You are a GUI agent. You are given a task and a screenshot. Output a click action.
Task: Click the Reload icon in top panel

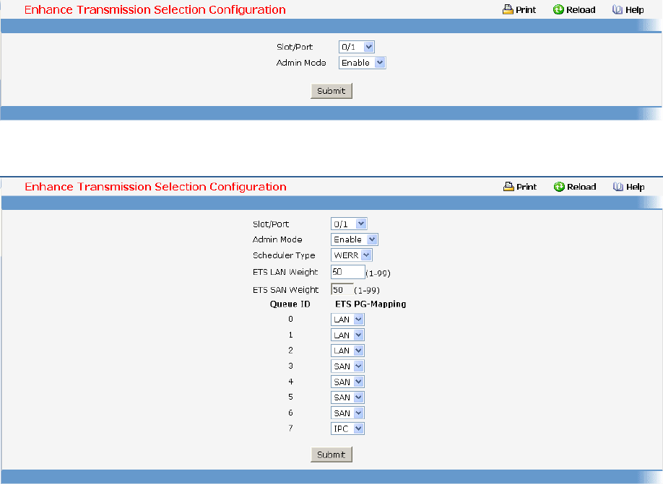558,9
